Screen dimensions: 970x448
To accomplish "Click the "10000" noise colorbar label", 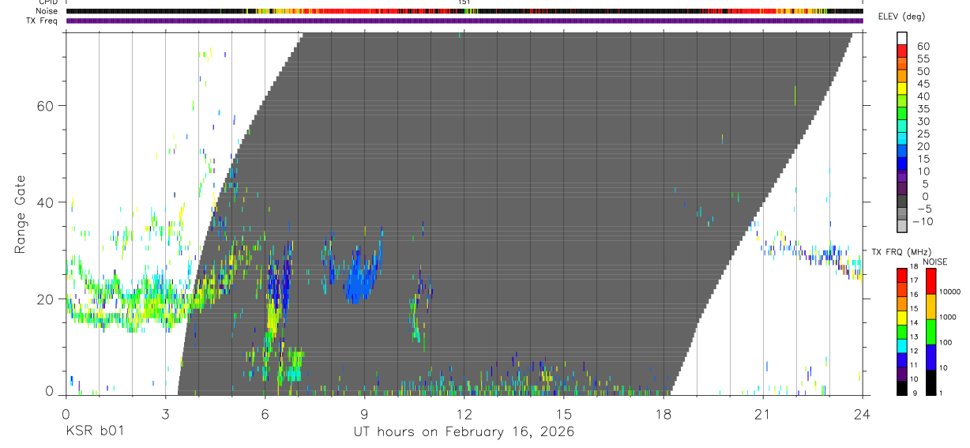I will 950,292.
